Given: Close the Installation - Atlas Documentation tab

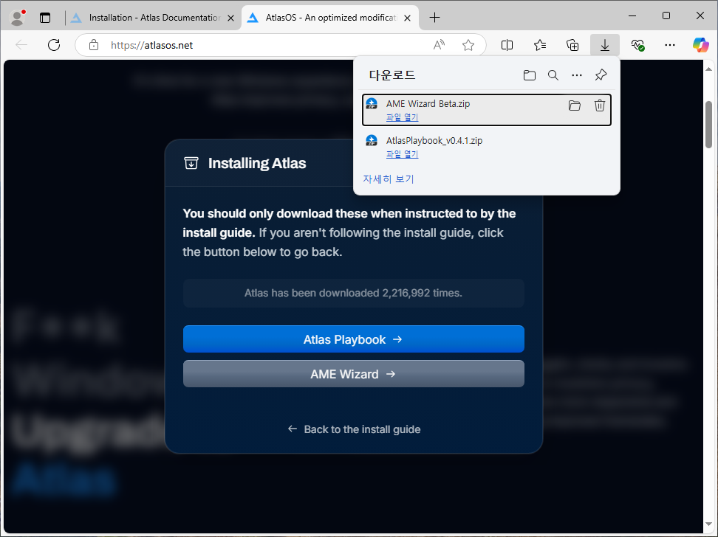Looking at the screenshot, I should point(230,18).
